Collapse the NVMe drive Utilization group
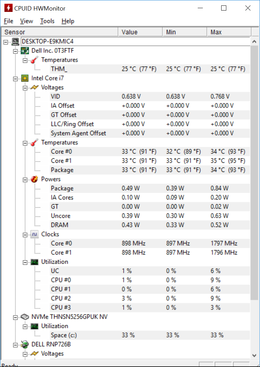 (25, 326)
